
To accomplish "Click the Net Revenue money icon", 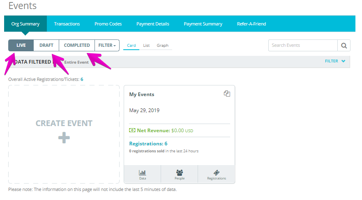I will pyautogui.click(x=132, y=130).
